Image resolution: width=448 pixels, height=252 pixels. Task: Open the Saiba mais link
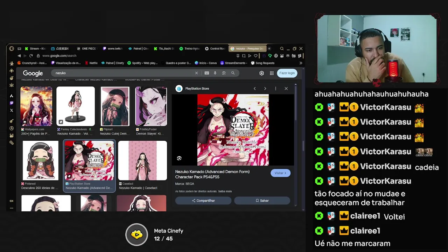[x=225, y=191]
